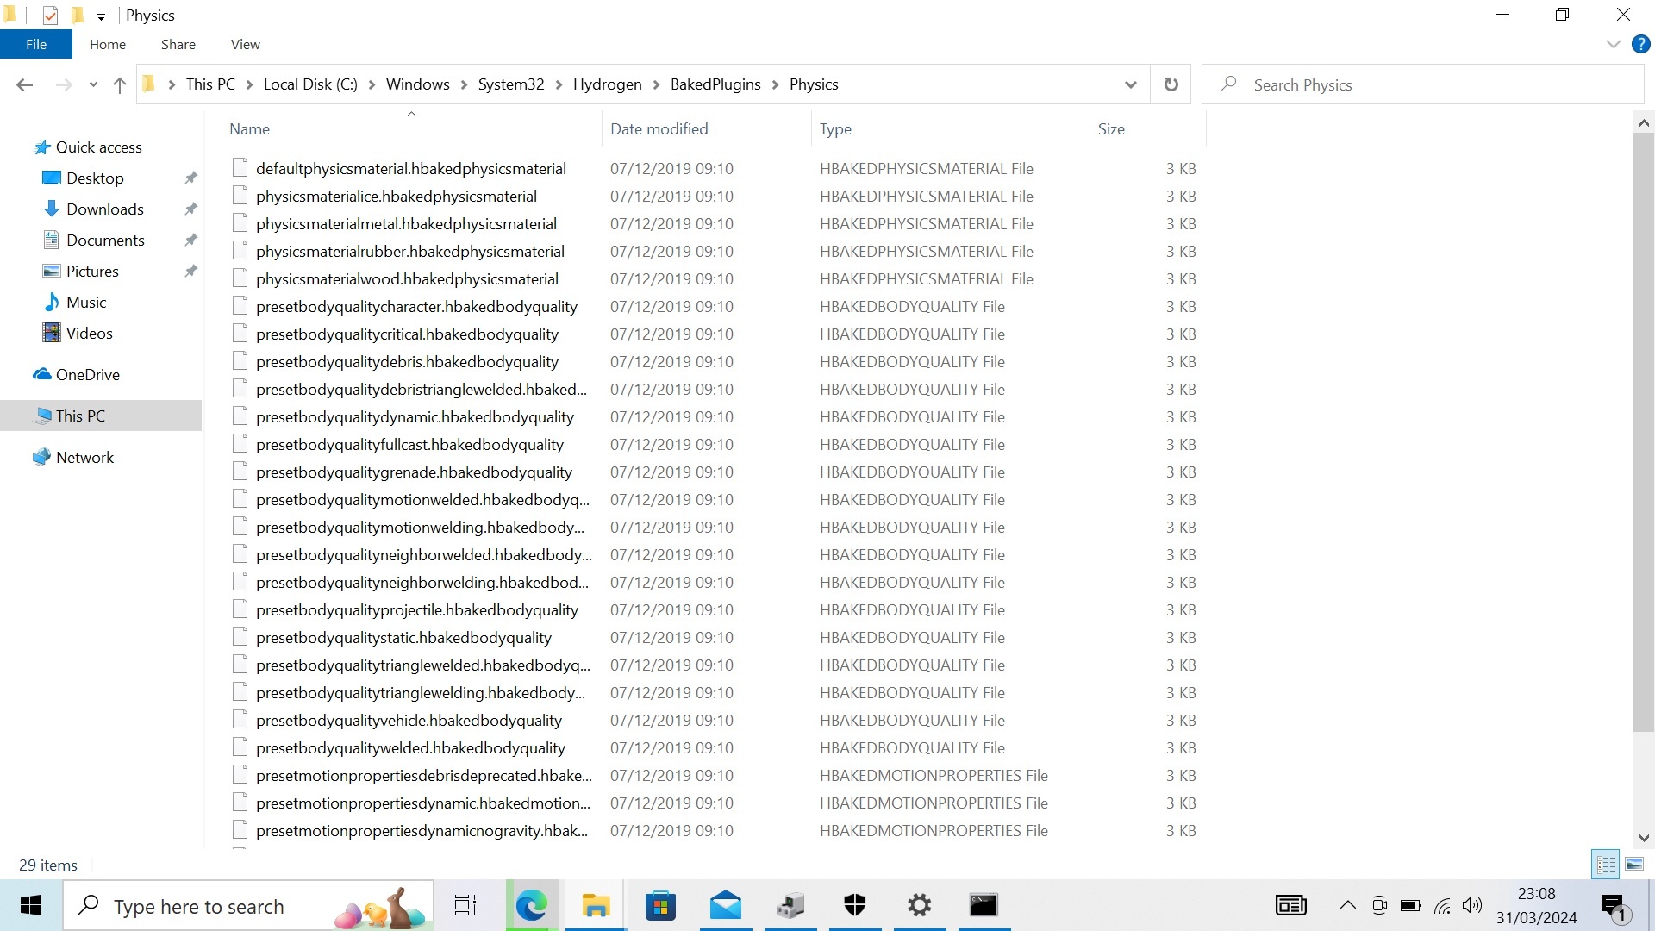1655x931 pixels.
Task: Open the Share ribbon tab
Action: pos(178,44)
